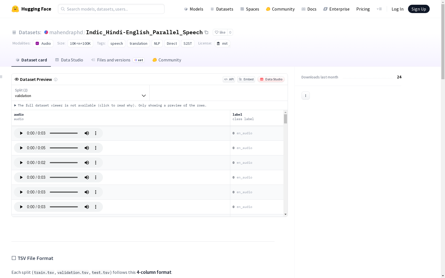Screen dimensions: 445x278
Task: Click the Log In link
Action: point(397,9)
